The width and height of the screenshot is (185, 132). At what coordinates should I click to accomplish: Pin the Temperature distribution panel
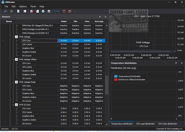(176, 63)
